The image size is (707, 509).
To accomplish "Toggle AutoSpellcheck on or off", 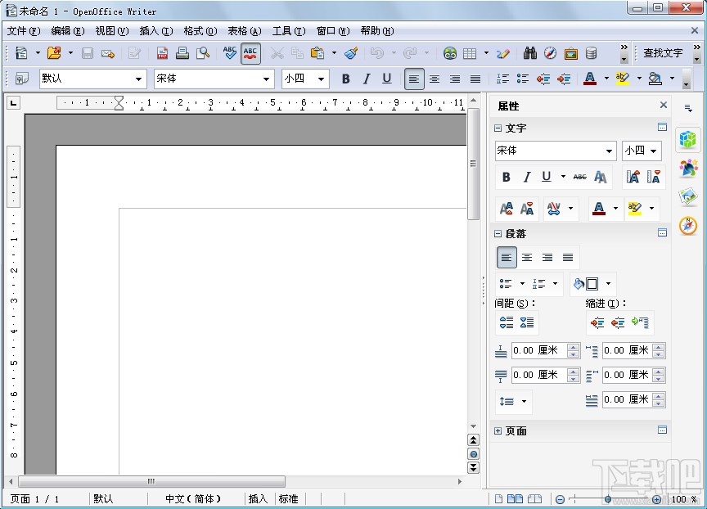I will (250, 53).
